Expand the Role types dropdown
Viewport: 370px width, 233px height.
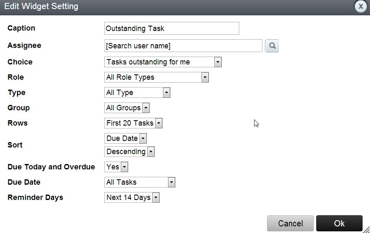pyautogui.click(x=156, y=77)
